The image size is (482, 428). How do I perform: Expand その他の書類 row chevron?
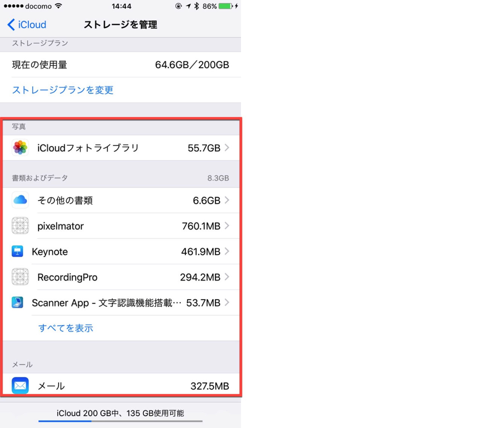click(227, 200)
